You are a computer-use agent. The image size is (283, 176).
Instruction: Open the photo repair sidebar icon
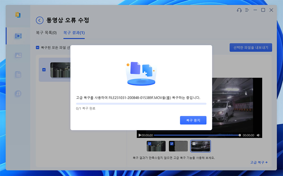tap(18, 55)
